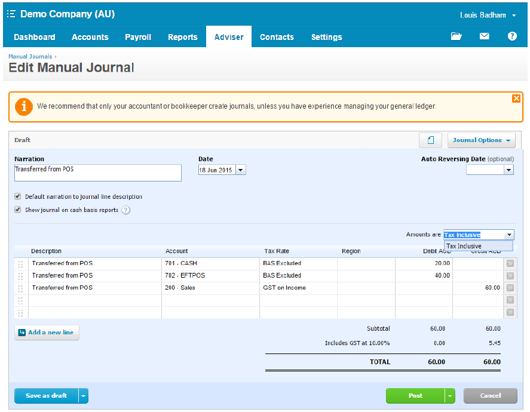This screenshot has width=530, height=412.
Task: Toggle Show journal on cash basis reports
Action: pyautogui.click(x=17, y=210)
